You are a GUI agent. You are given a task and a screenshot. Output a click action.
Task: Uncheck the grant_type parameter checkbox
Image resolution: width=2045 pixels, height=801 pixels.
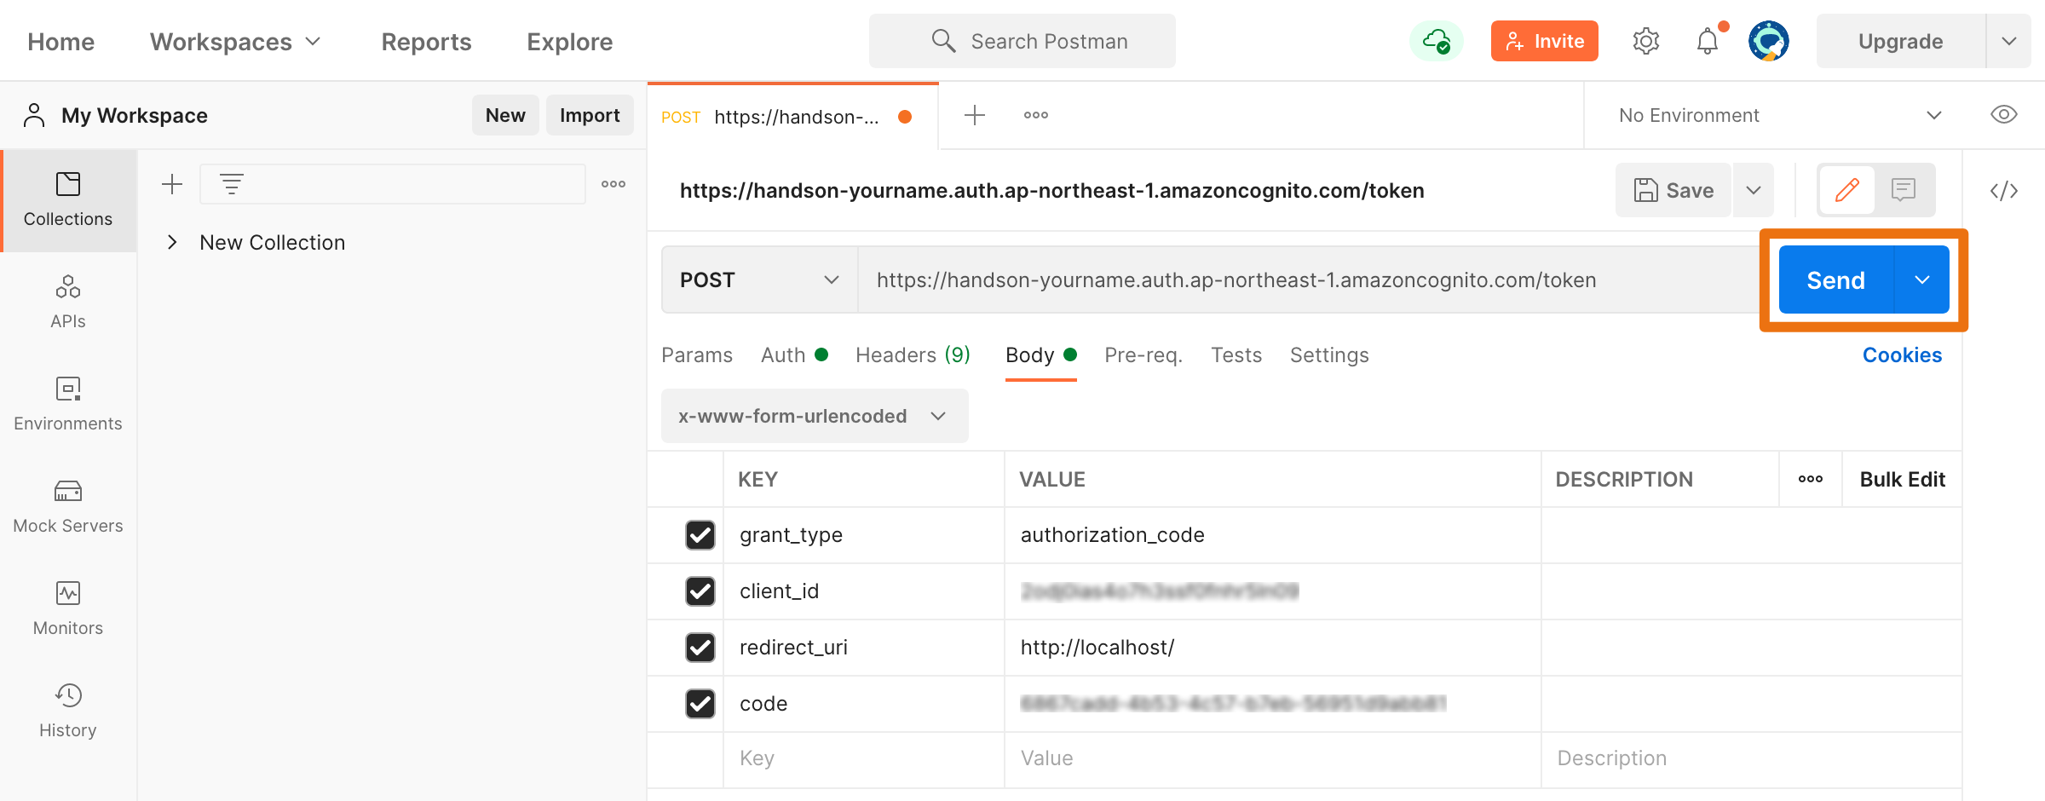click(x=700, y=535)
